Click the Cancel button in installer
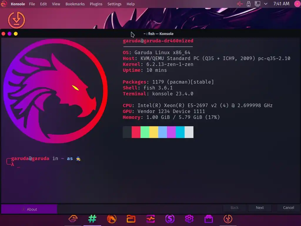 (288, 208)
